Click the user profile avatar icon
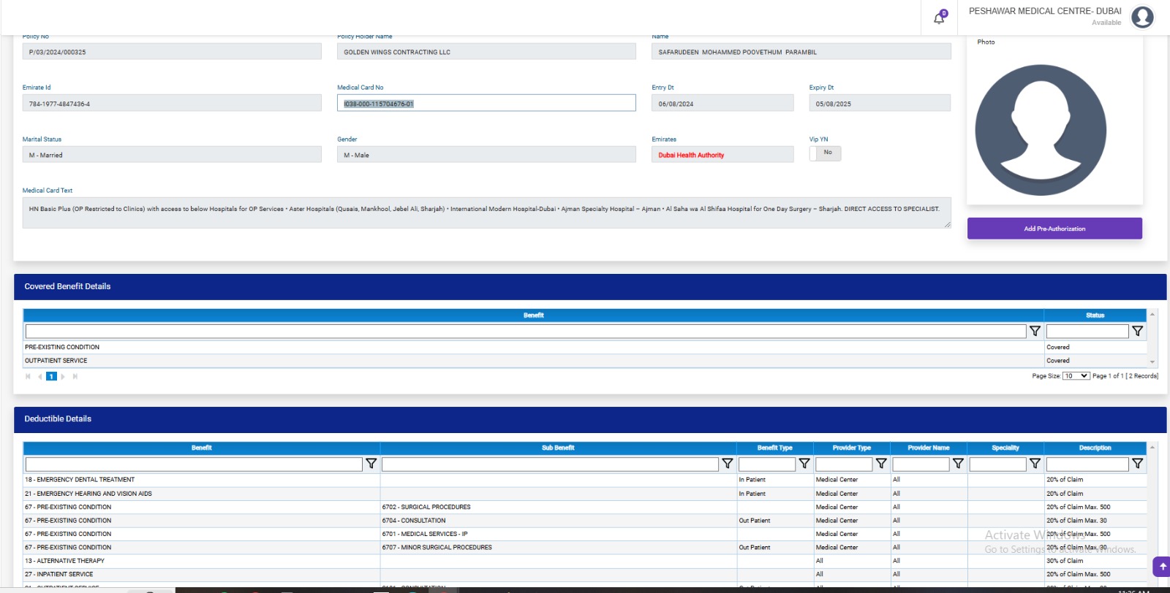 tap(1142, 17)
